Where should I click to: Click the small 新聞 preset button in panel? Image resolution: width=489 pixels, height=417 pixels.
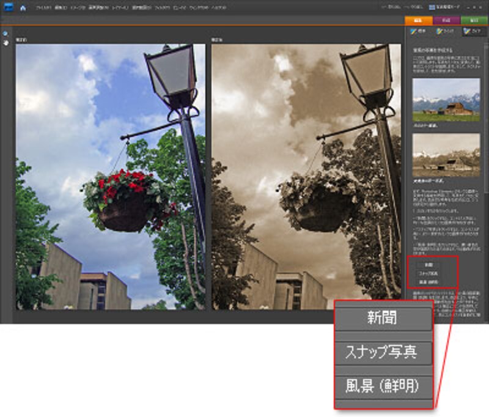426,266
